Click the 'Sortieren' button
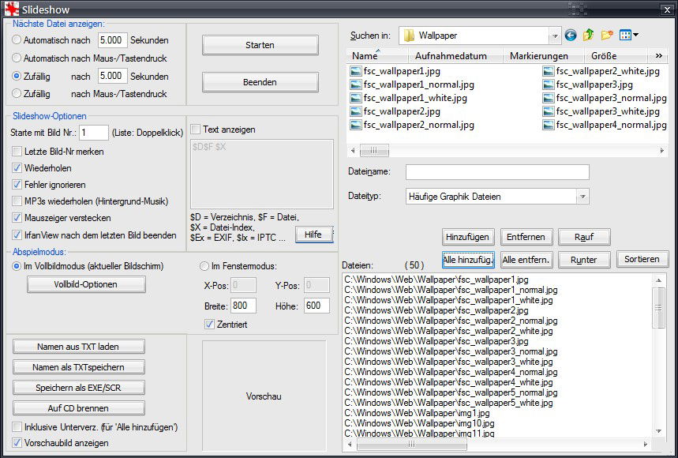Viewport: 678px width, 458px height. pos(642,259)
